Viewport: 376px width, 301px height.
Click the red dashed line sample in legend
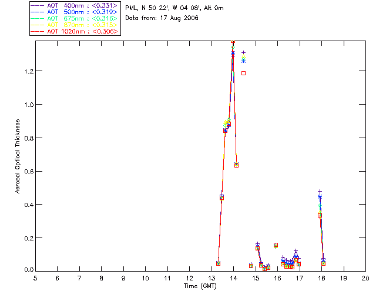[x=38, y=31]
